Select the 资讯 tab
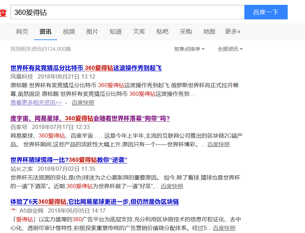Image resolution: width=305 pixels, height=233 pixels. point(45,31)
